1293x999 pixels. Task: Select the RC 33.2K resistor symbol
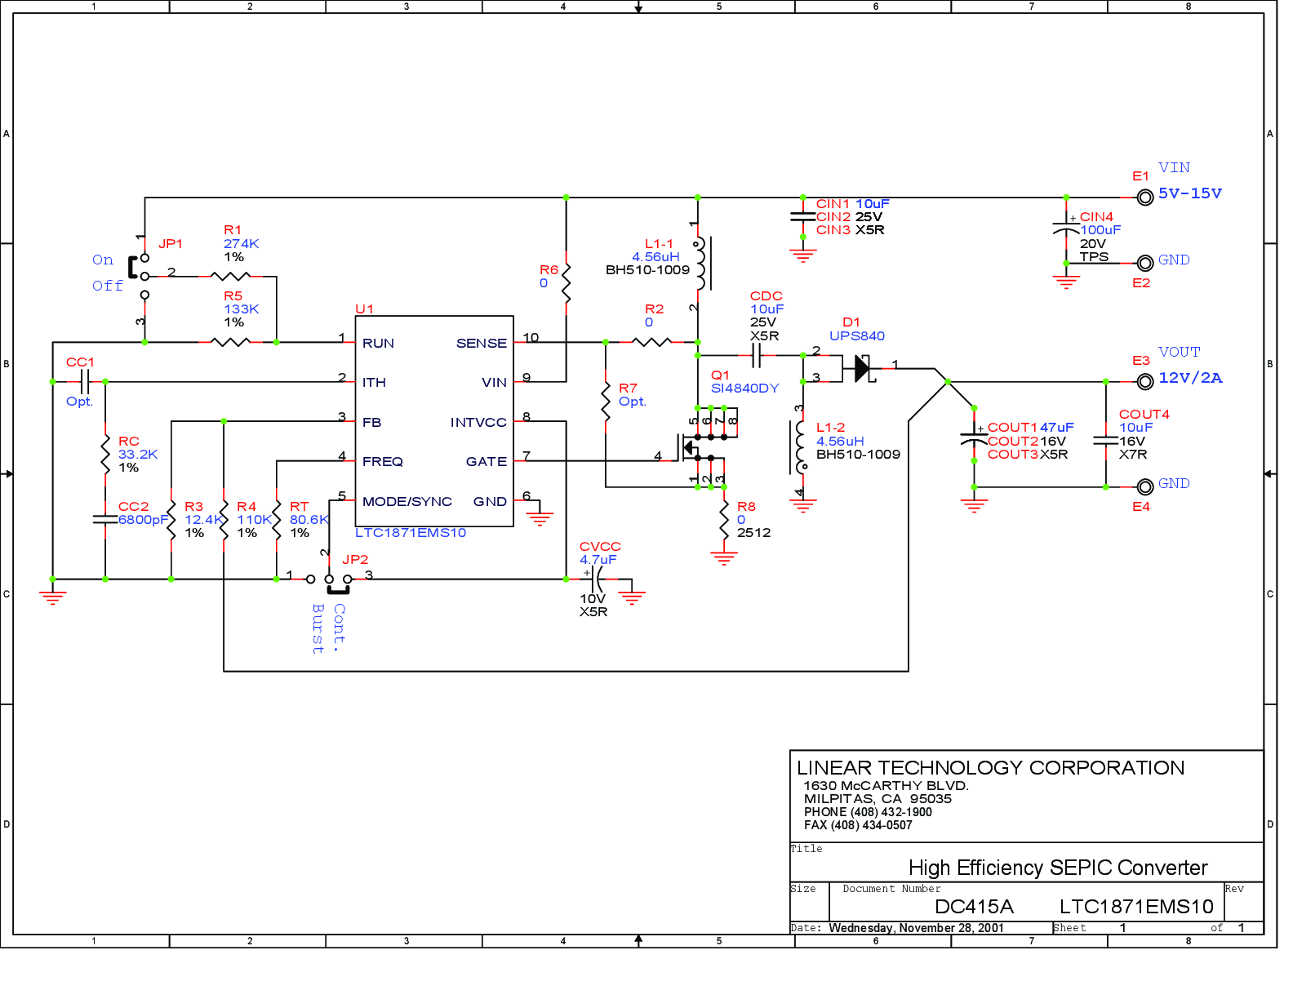coord(105,455)
